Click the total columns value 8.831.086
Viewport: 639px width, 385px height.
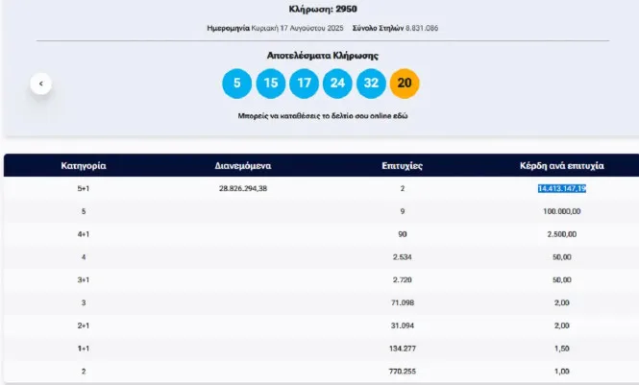(x=422, y=28)
